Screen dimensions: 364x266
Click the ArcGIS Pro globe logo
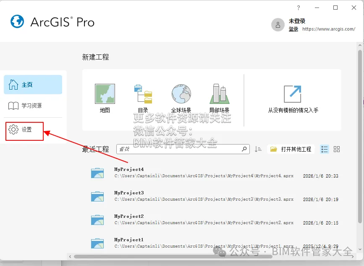(17, 21)
